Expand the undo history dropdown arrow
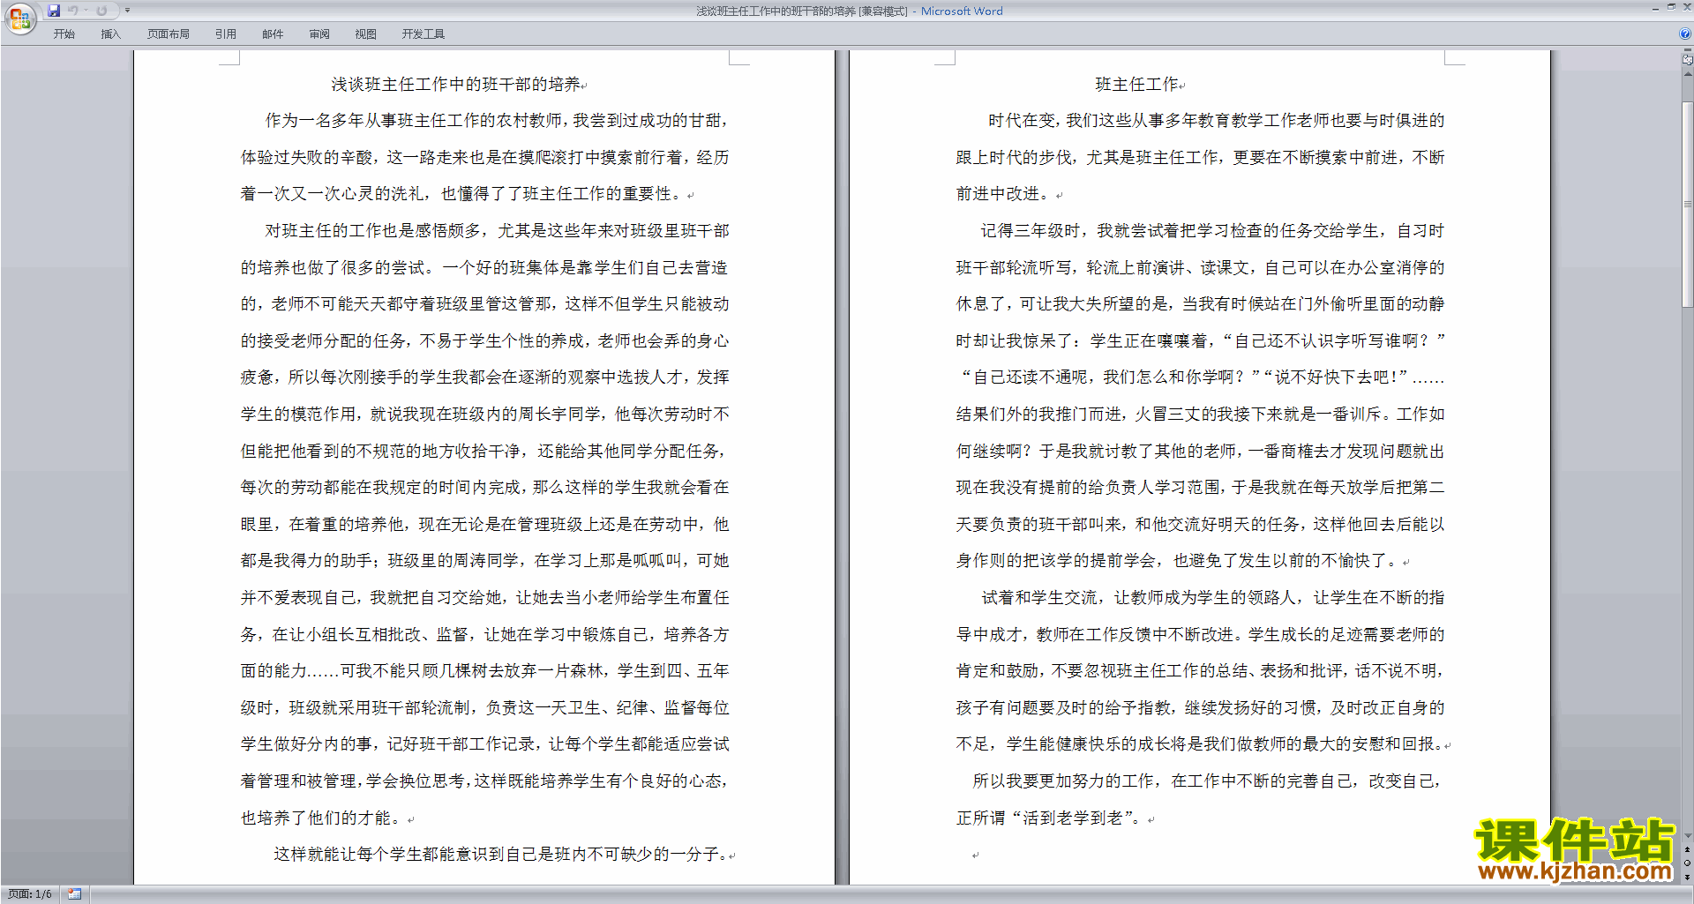 86,11
